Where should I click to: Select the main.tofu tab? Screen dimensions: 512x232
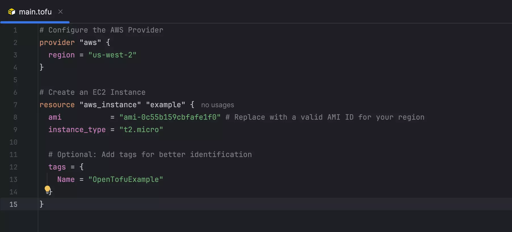(35, 12)
